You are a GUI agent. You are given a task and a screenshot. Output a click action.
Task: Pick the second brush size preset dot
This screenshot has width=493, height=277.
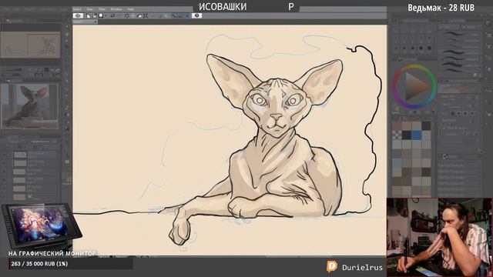tap(404, 48)
